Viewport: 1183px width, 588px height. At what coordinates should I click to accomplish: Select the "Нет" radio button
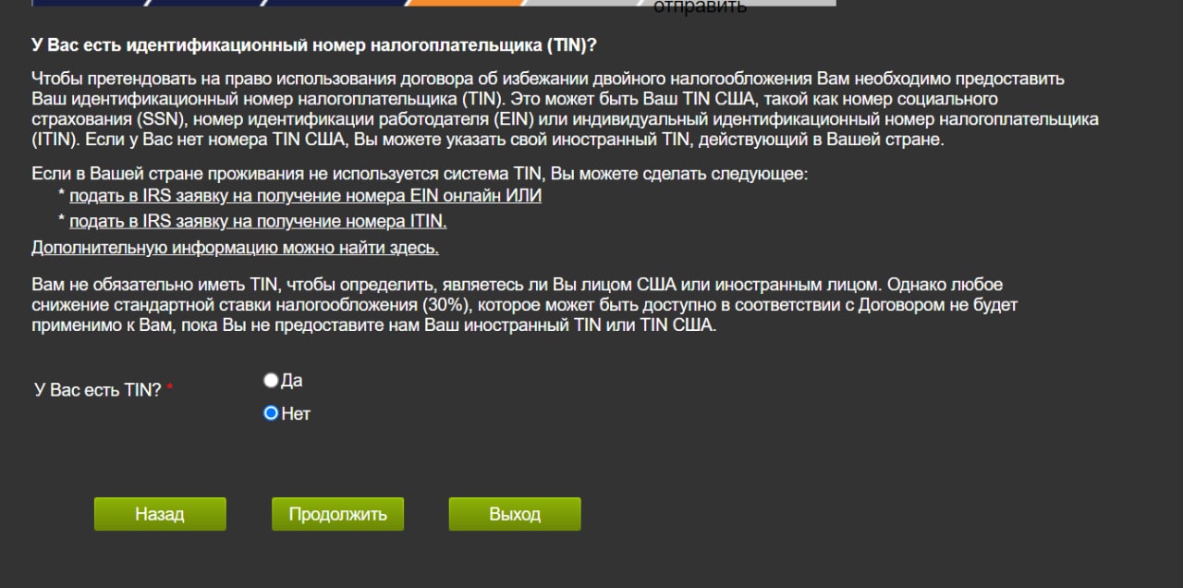(x=271, y=413)
